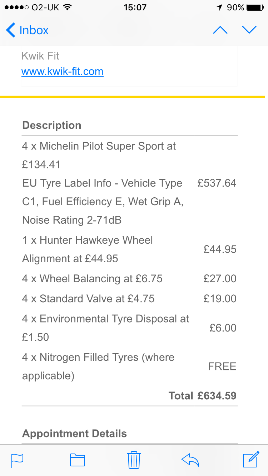
Task: Tap the Total £634.59 amount
Action: 202,395
